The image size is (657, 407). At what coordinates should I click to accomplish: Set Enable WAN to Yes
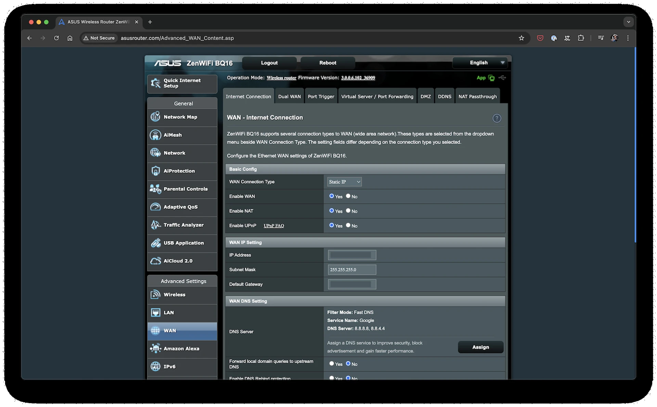(331, 196)
